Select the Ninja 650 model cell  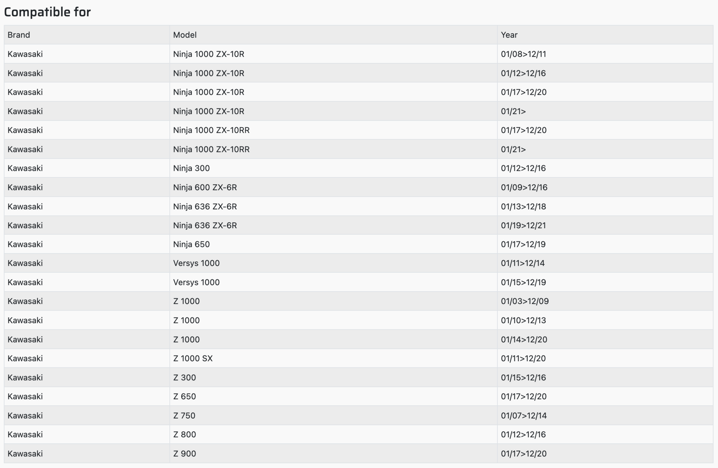(191, 244)
